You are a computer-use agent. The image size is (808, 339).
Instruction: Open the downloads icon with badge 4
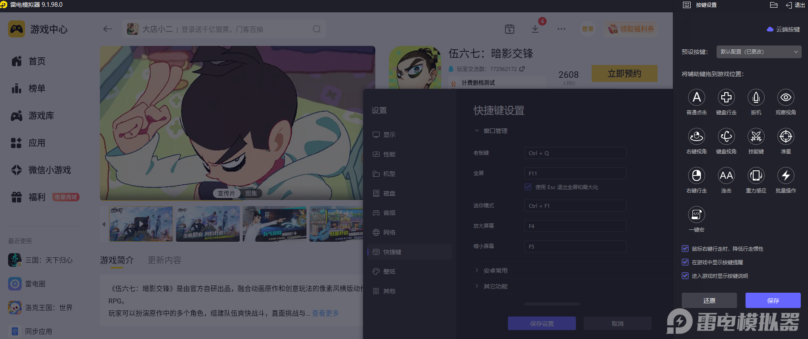pos(535,29)
